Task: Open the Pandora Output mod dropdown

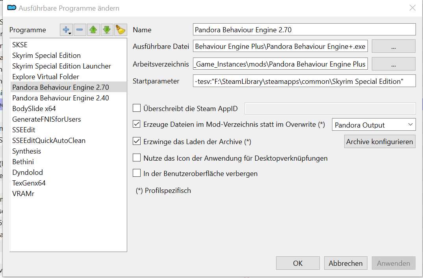Action: tap(374, 124)
